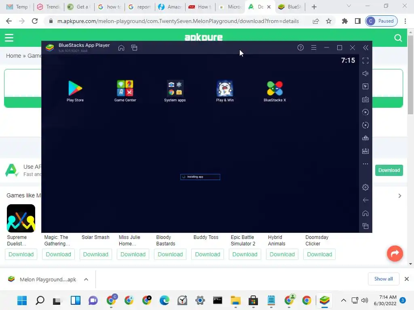Click the Installing app progress indicator
The width and height of the screenshot is (414, 310).
(x=200, y=177)
